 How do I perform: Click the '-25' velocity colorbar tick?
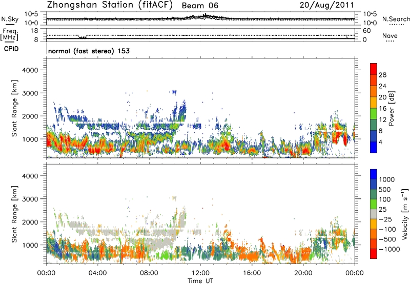(x=386, y=219)
